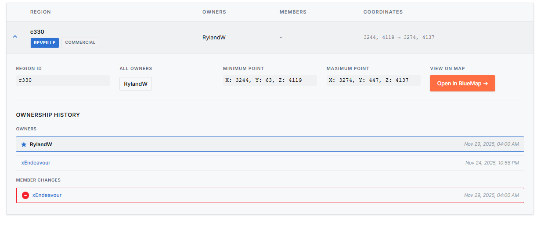Sort by the OWNERS column header

[214, 12]
